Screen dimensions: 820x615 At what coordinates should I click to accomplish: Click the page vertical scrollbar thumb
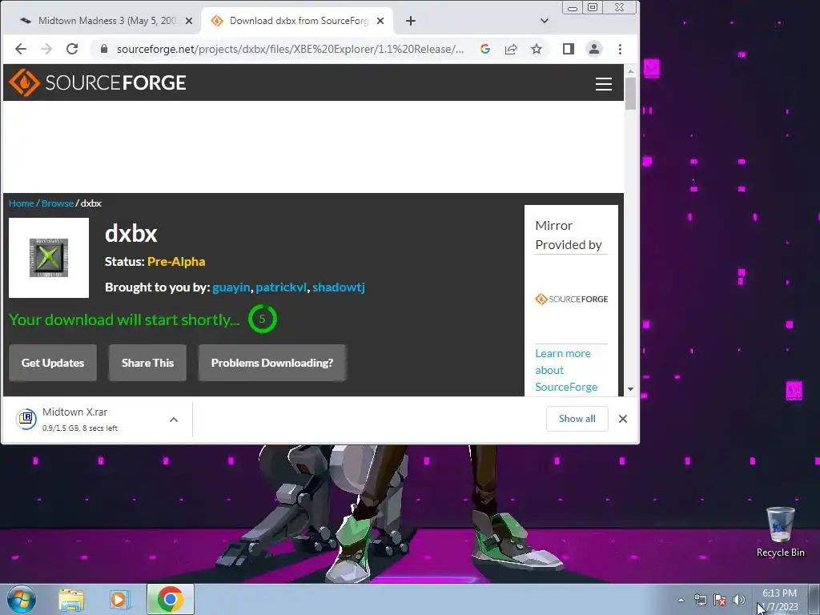(x=631, y=94)
